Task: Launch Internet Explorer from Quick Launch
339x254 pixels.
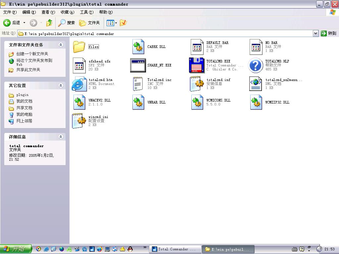Action: pyautogui.click(x=46, y=249)
